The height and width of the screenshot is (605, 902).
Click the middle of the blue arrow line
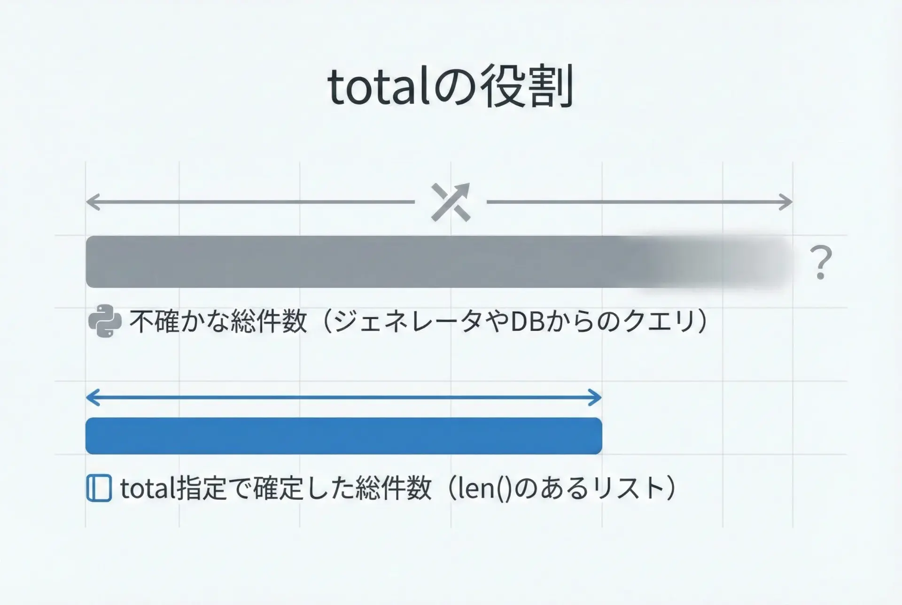tap(343, 397)
